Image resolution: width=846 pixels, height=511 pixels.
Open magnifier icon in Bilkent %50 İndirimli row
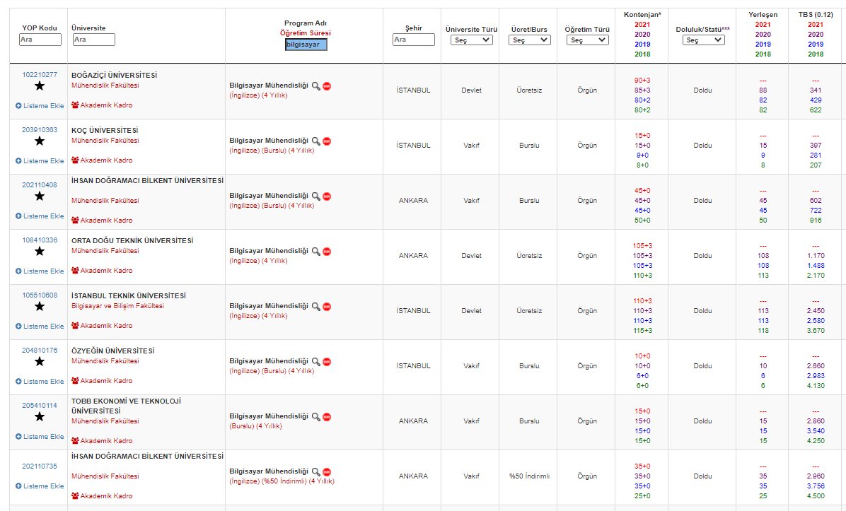315,472
